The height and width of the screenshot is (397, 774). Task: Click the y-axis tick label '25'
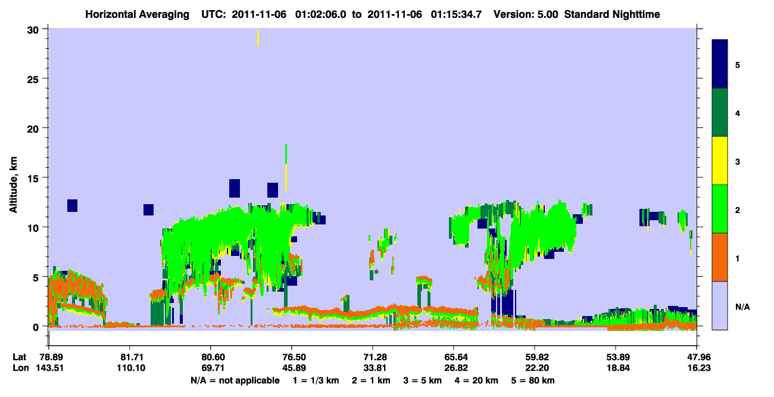pyautogui.click(x=35, y=79)
